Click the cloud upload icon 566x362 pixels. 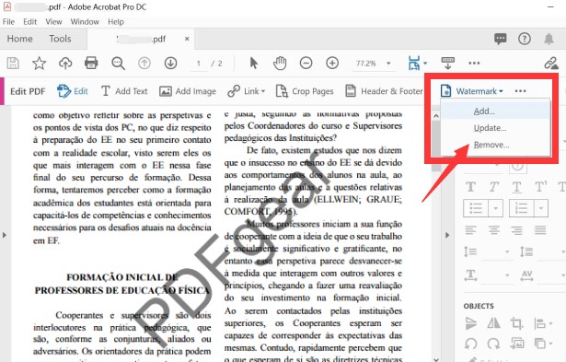[x=65, y=64]
